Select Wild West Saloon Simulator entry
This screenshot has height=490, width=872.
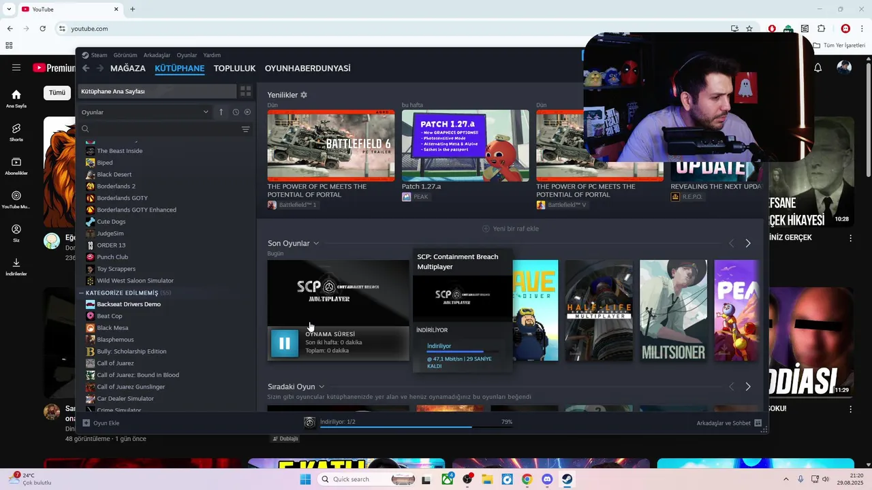(x=135, y=280)
